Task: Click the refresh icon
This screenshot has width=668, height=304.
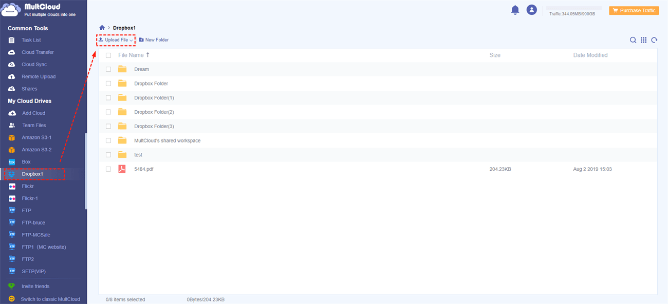Action: (654, 40)
